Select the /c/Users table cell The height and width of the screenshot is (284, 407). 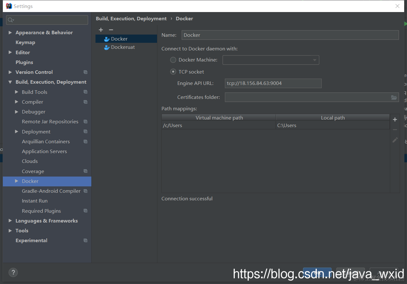(219, 125)
